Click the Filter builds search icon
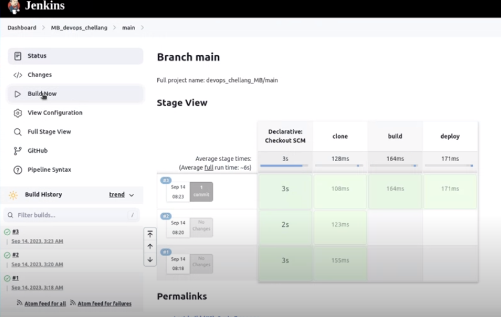 [10, 216]
